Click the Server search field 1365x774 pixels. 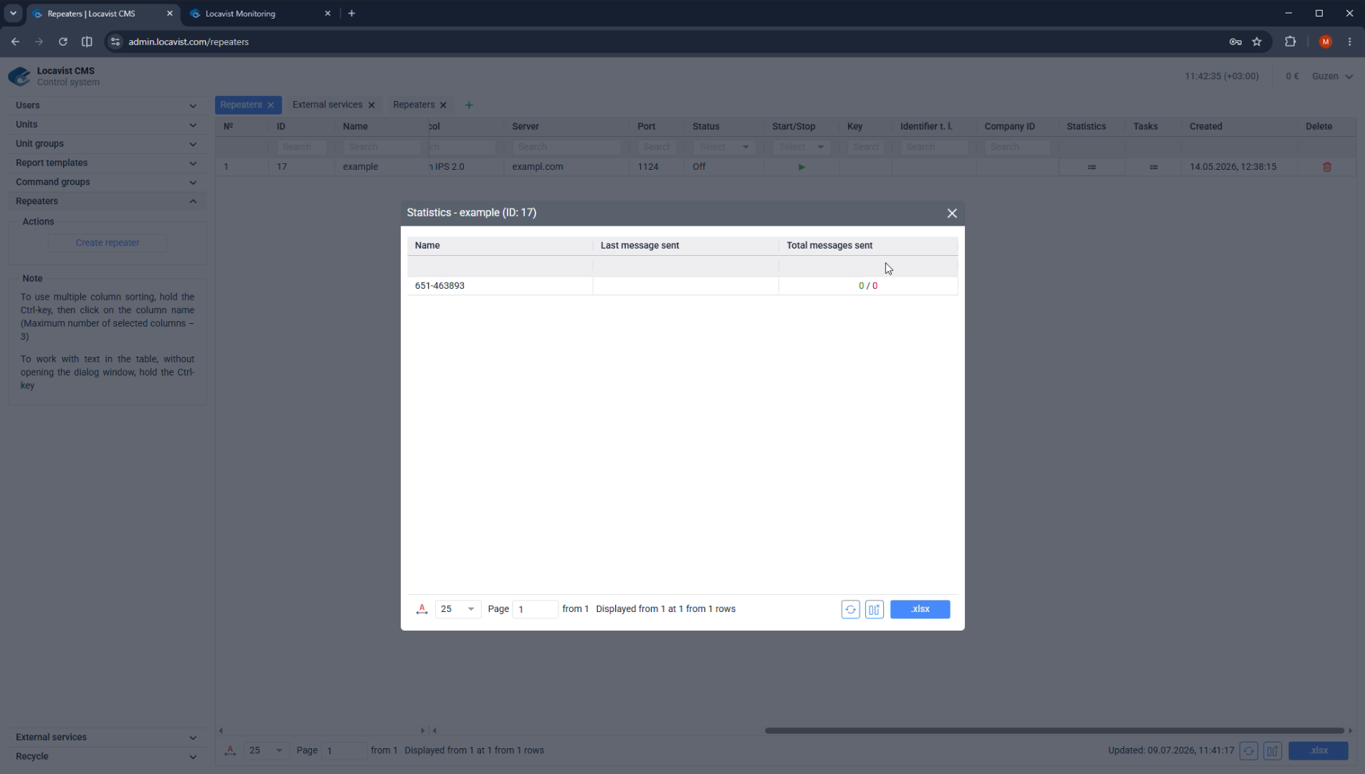566,147
